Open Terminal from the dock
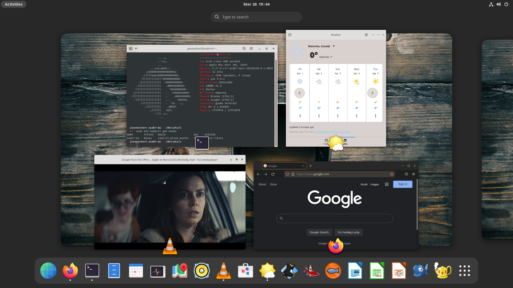The height and width of the screenshot is (288, 513). [92, 270]
